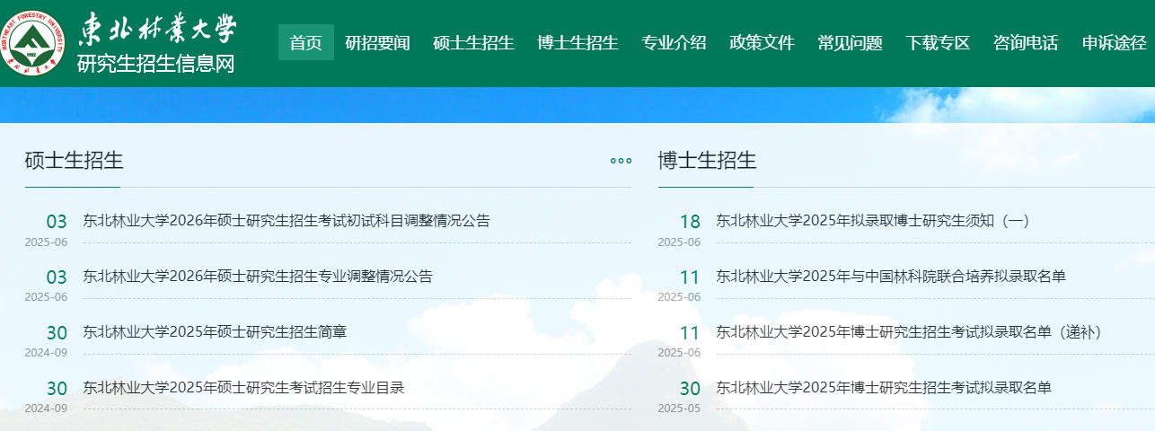
Task: Open 2025年硕士研究生招生简章 article
Action: tap(215, 331)
